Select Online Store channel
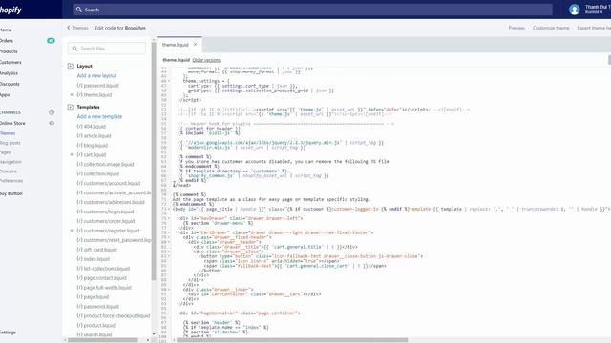The height and width of the screenshot is (343, 611). pos(12,123)
